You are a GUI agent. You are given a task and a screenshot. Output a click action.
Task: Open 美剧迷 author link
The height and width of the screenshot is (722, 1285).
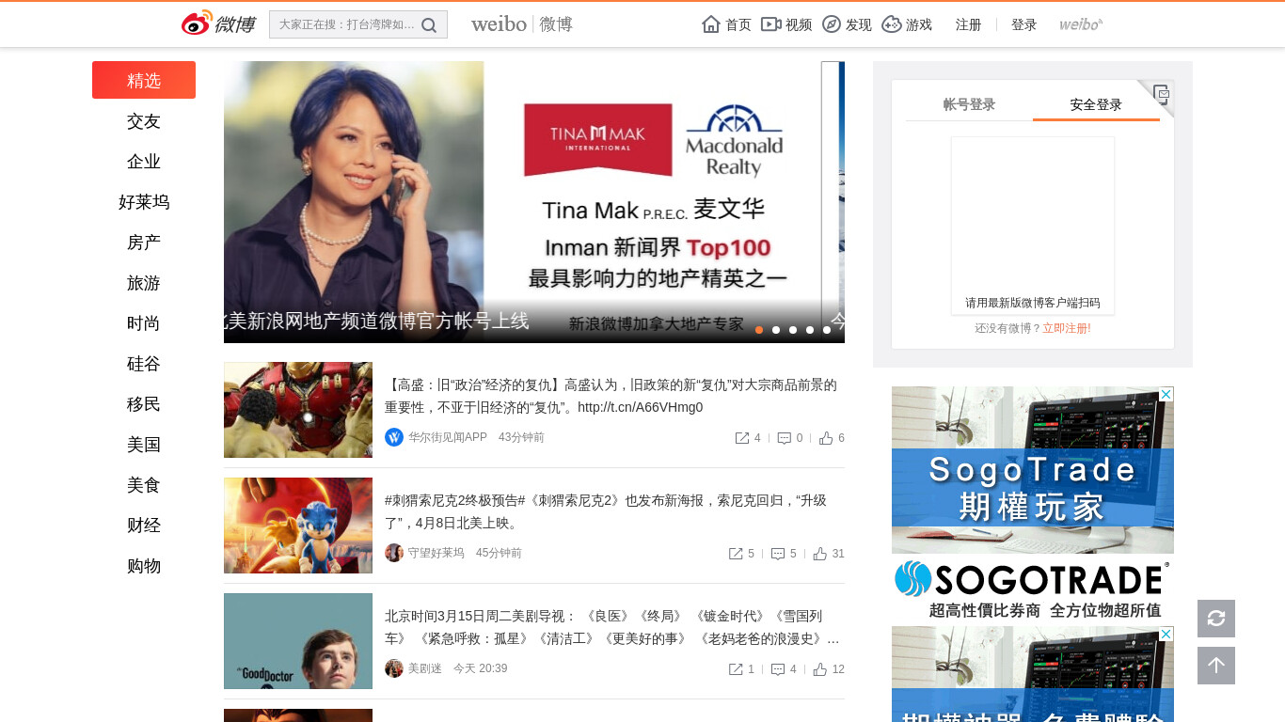(x=425, y=668)
